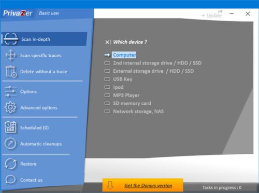
Task: Click the Scan in-depth scanner icon
Action: 11,39
